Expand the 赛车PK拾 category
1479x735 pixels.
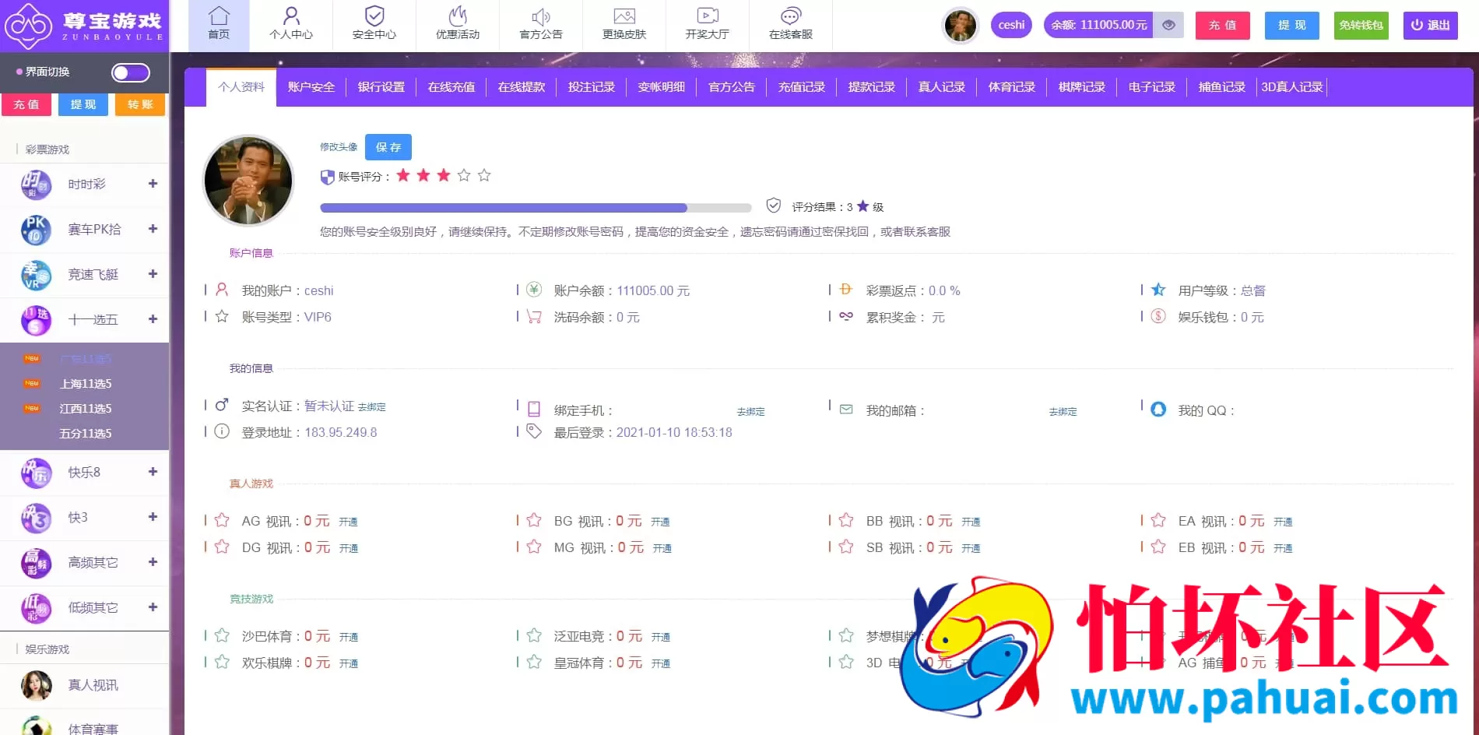(153, 229)
